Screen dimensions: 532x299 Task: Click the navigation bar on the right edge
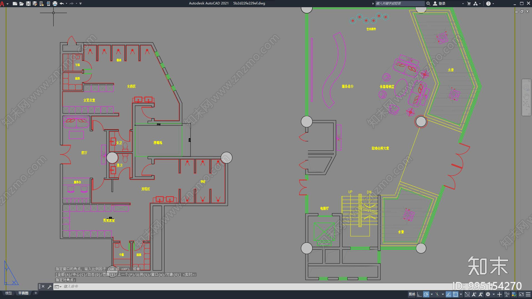(526, 98)
